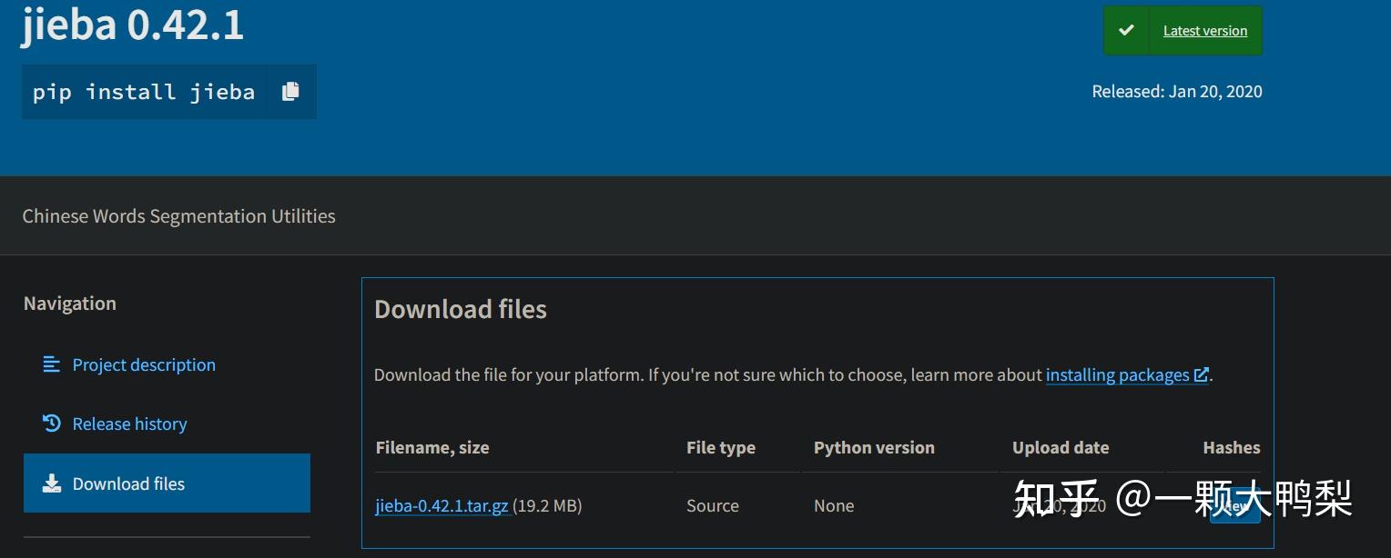Click the Released Jan 20, 2020 date text
Viewport: 1391px width, 558px height.
tap(1176, 91)
